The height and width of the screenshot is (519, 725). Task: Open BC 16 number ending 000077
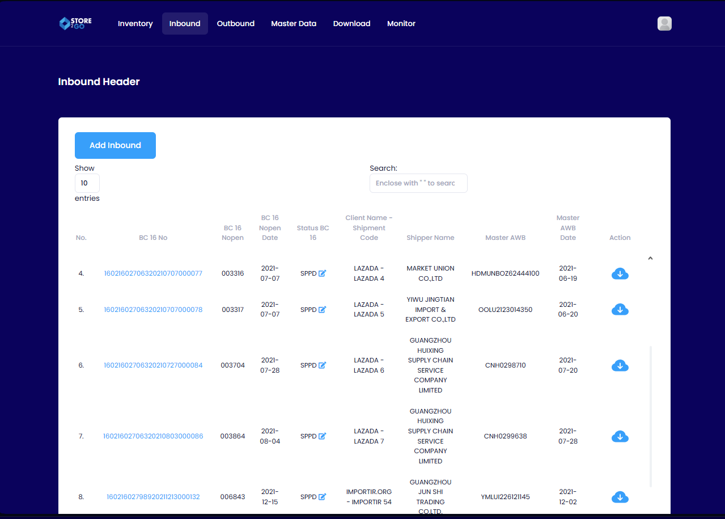click(153, 273)
